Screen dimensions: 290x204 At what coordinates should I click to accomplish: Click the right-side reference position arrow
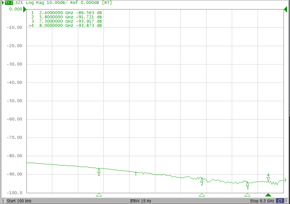(285, 9)
